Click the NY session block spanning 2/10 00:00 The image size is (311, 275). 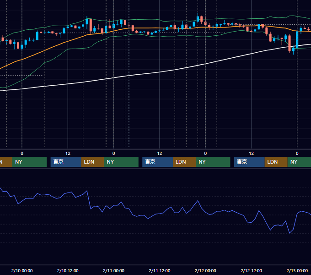point(29,162)
